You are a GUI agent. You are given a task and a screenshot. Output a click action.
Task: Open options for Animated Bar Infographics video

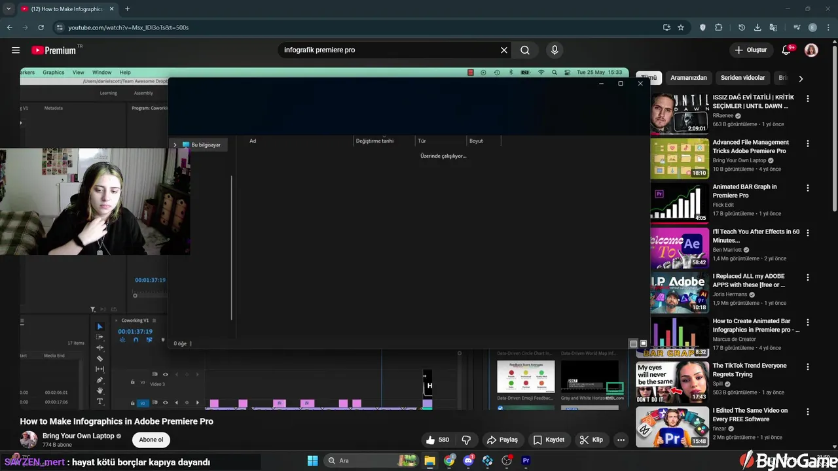pyautogui.click(x=808, y=323)
